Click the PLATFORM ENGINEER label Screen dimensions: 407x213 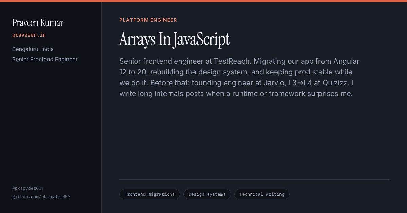(x=148, y=20)
